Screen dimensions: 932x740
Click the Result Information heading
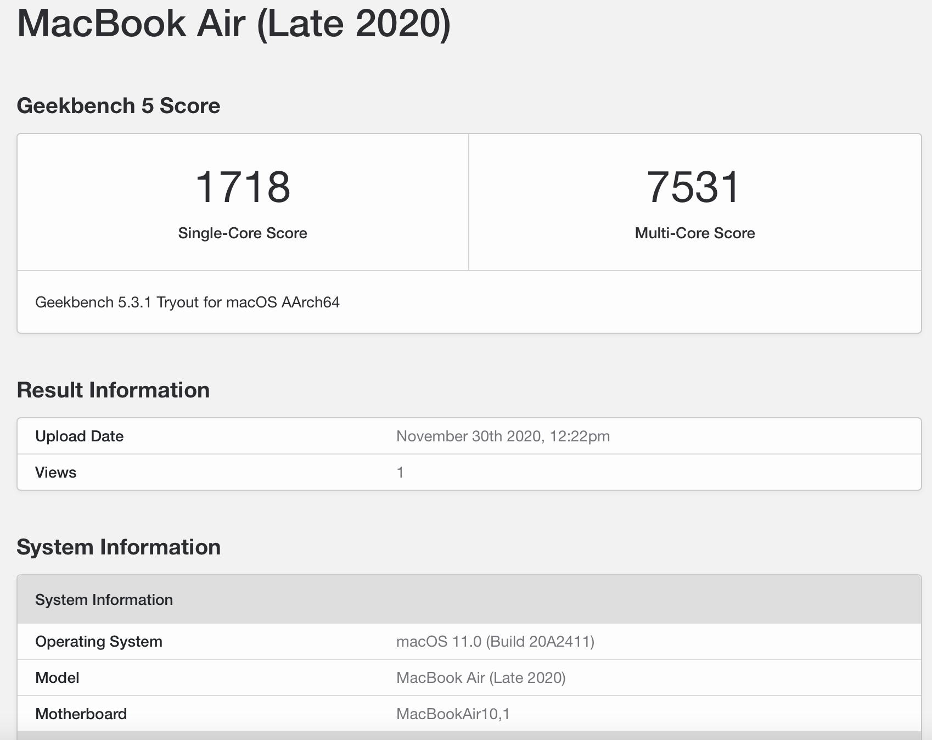click(113, 390)
